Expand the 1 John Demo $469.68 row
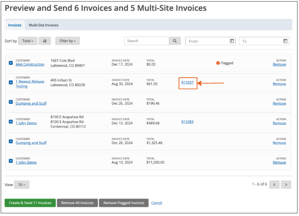Screen dimensions: 299x216 11,121
